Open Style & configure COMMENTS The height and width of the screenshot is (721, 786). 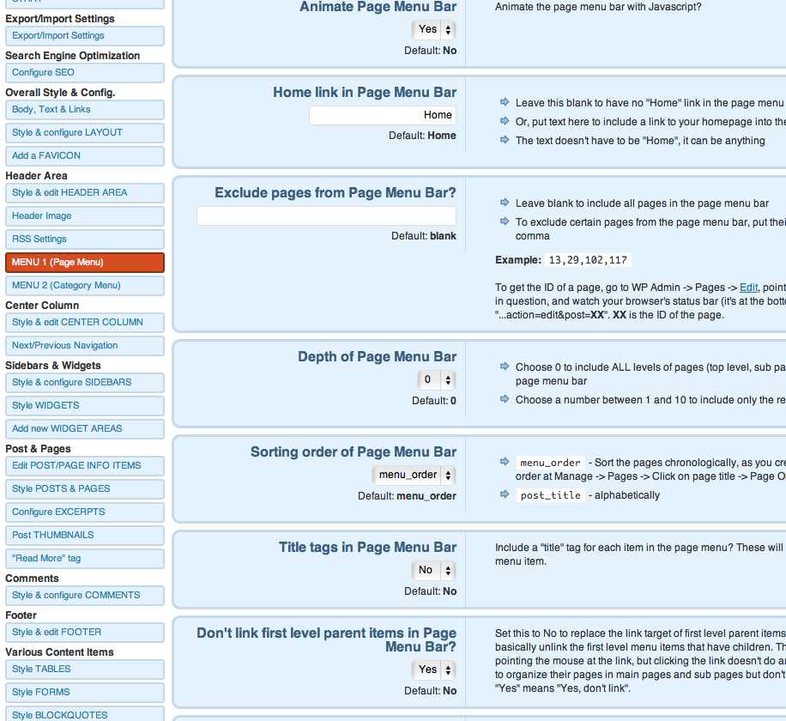click(x=85, y=595)
